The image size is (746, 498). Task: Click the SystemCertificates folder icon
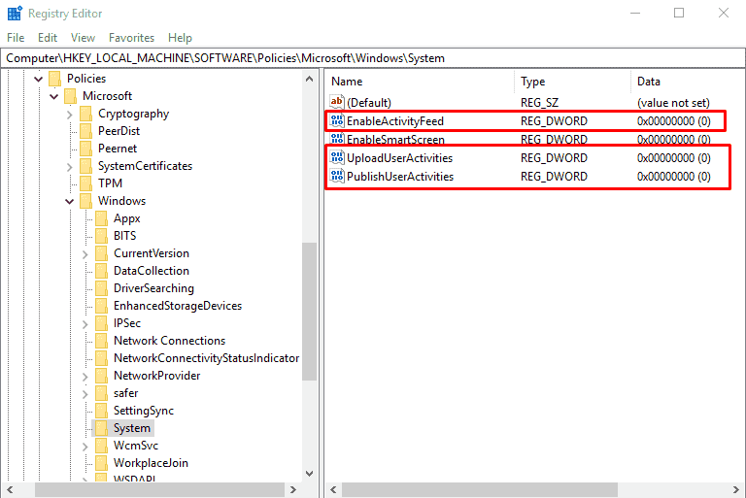(x=86, y=166)
